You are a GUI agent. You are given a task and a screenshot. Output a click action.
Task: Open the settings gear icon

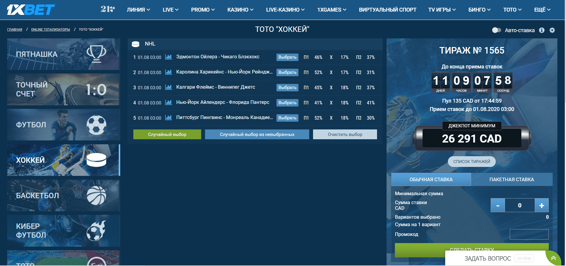click(552, 30)
